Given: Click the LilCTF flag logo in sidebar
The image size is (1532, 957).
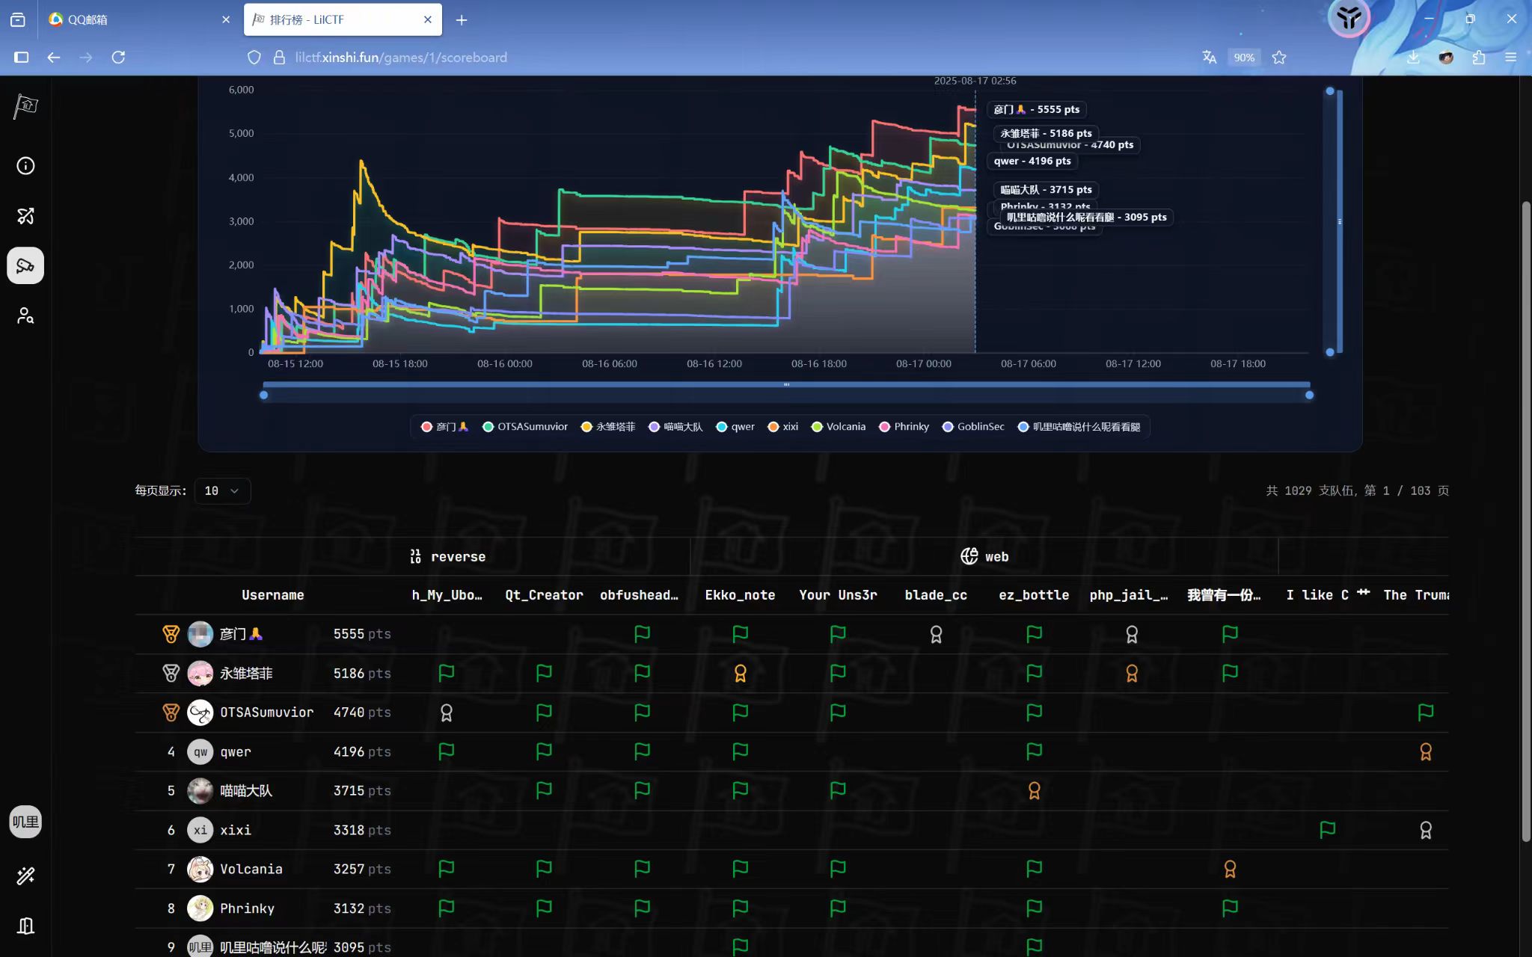Looking at the screenshot, I should [25, 106].
